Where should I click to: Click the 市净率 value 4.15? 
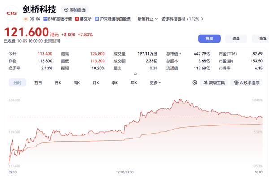259,68
